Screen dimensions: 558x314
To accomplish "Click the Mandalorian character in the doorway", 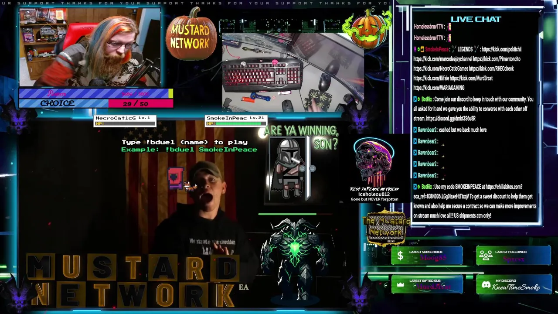I will click(x=289, y=168).
